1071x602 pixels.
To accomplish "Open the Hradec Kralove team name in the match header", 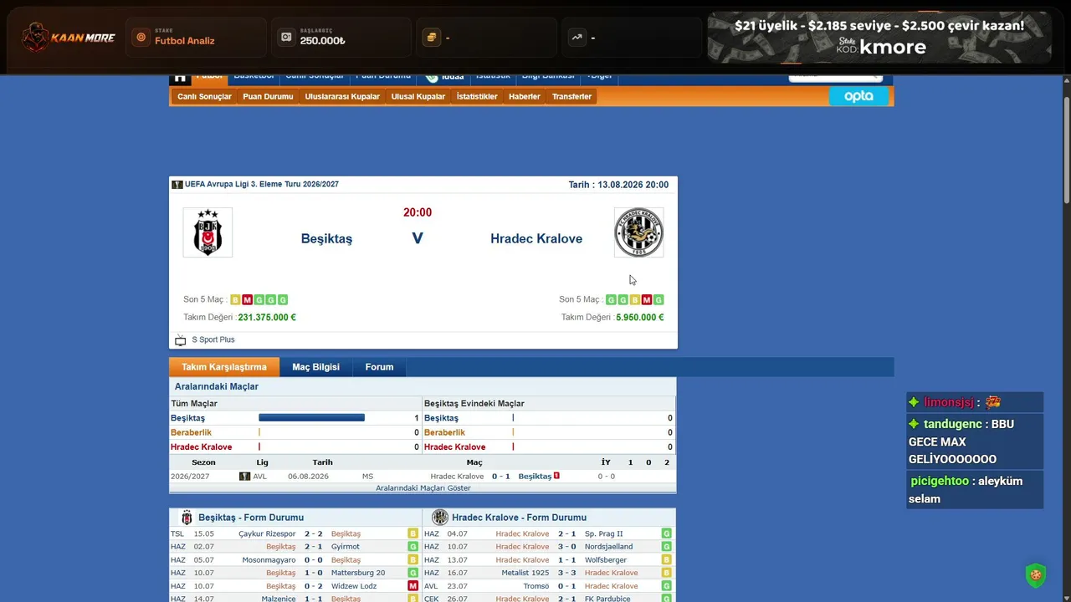I will click(x=536, y=239).
